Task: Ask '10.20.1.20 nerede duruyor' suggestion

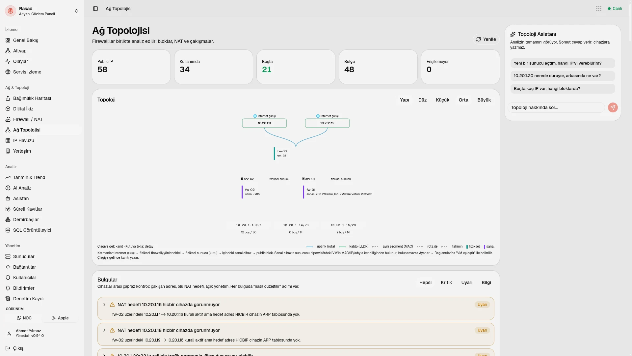Action: point(563,76)
